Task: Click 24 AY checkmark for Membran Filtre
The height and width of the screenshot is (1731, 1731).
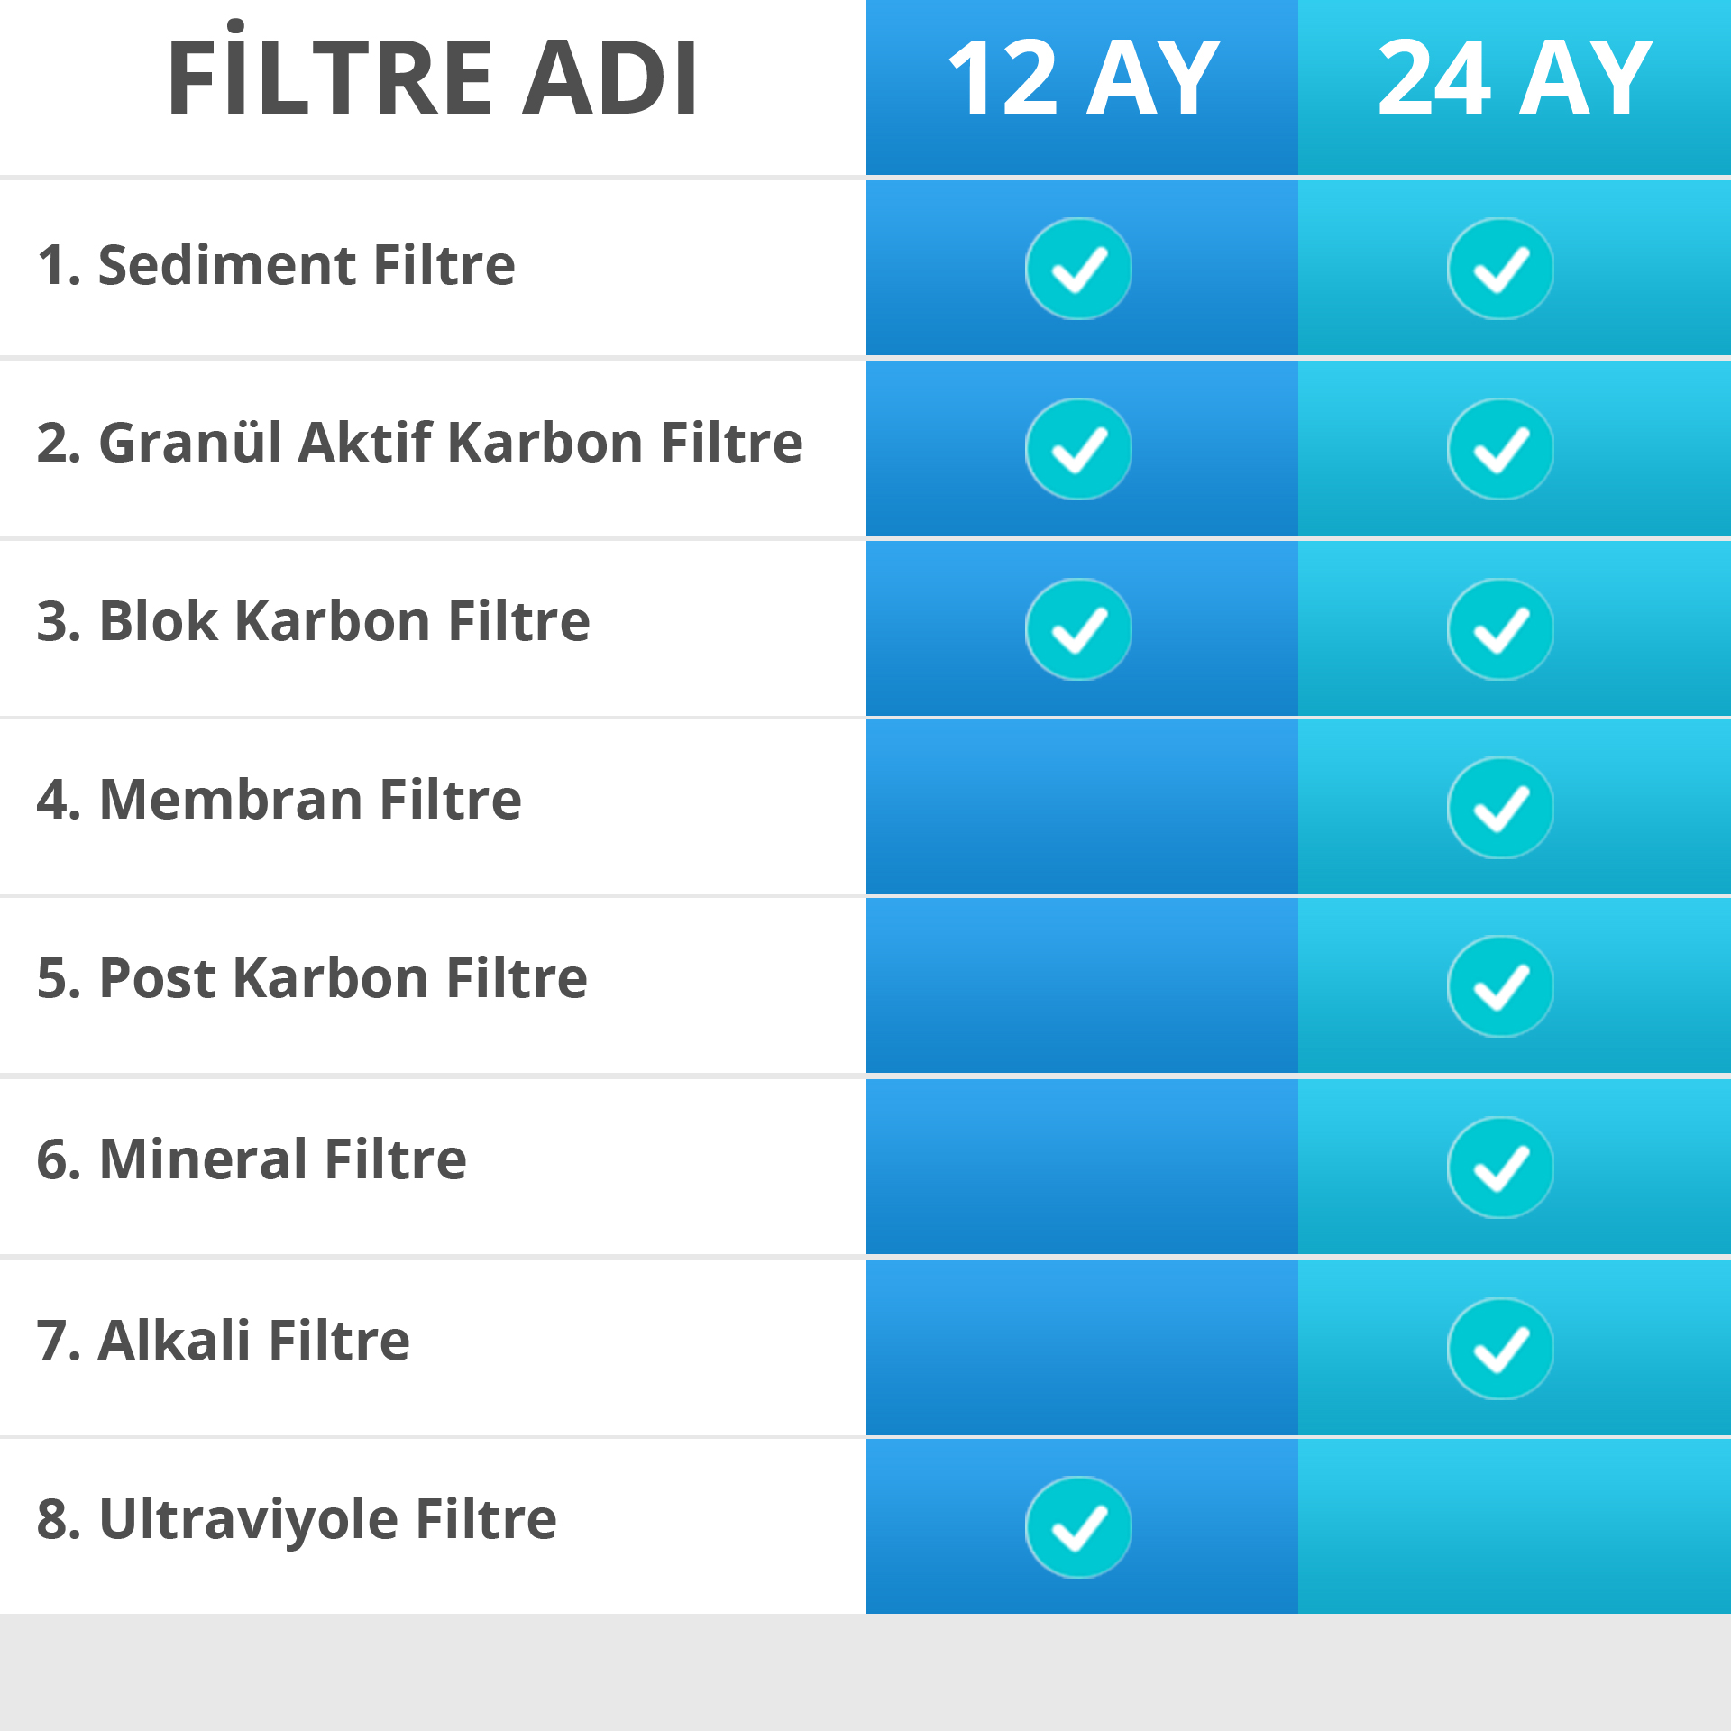Action: pyautogui.click(x=1500, y=808)
